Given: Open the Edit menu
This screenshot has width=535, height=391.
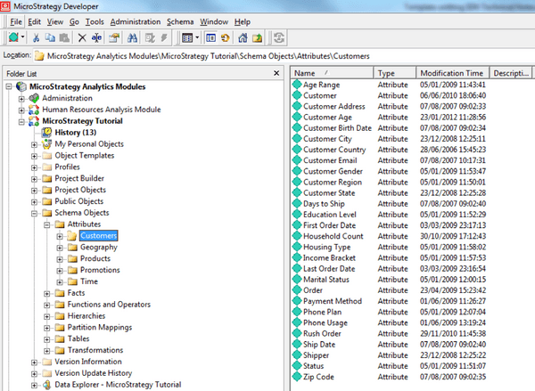Looking at the screenshot, I should tap(35, 21).
